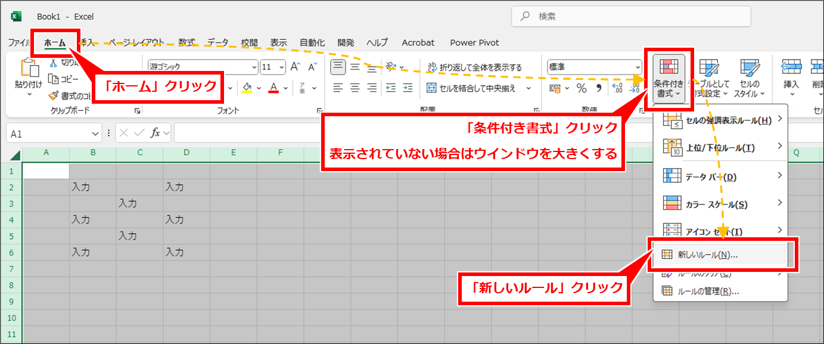824x344 pixels.
Task: Click the red font color button
Action: 273,88
